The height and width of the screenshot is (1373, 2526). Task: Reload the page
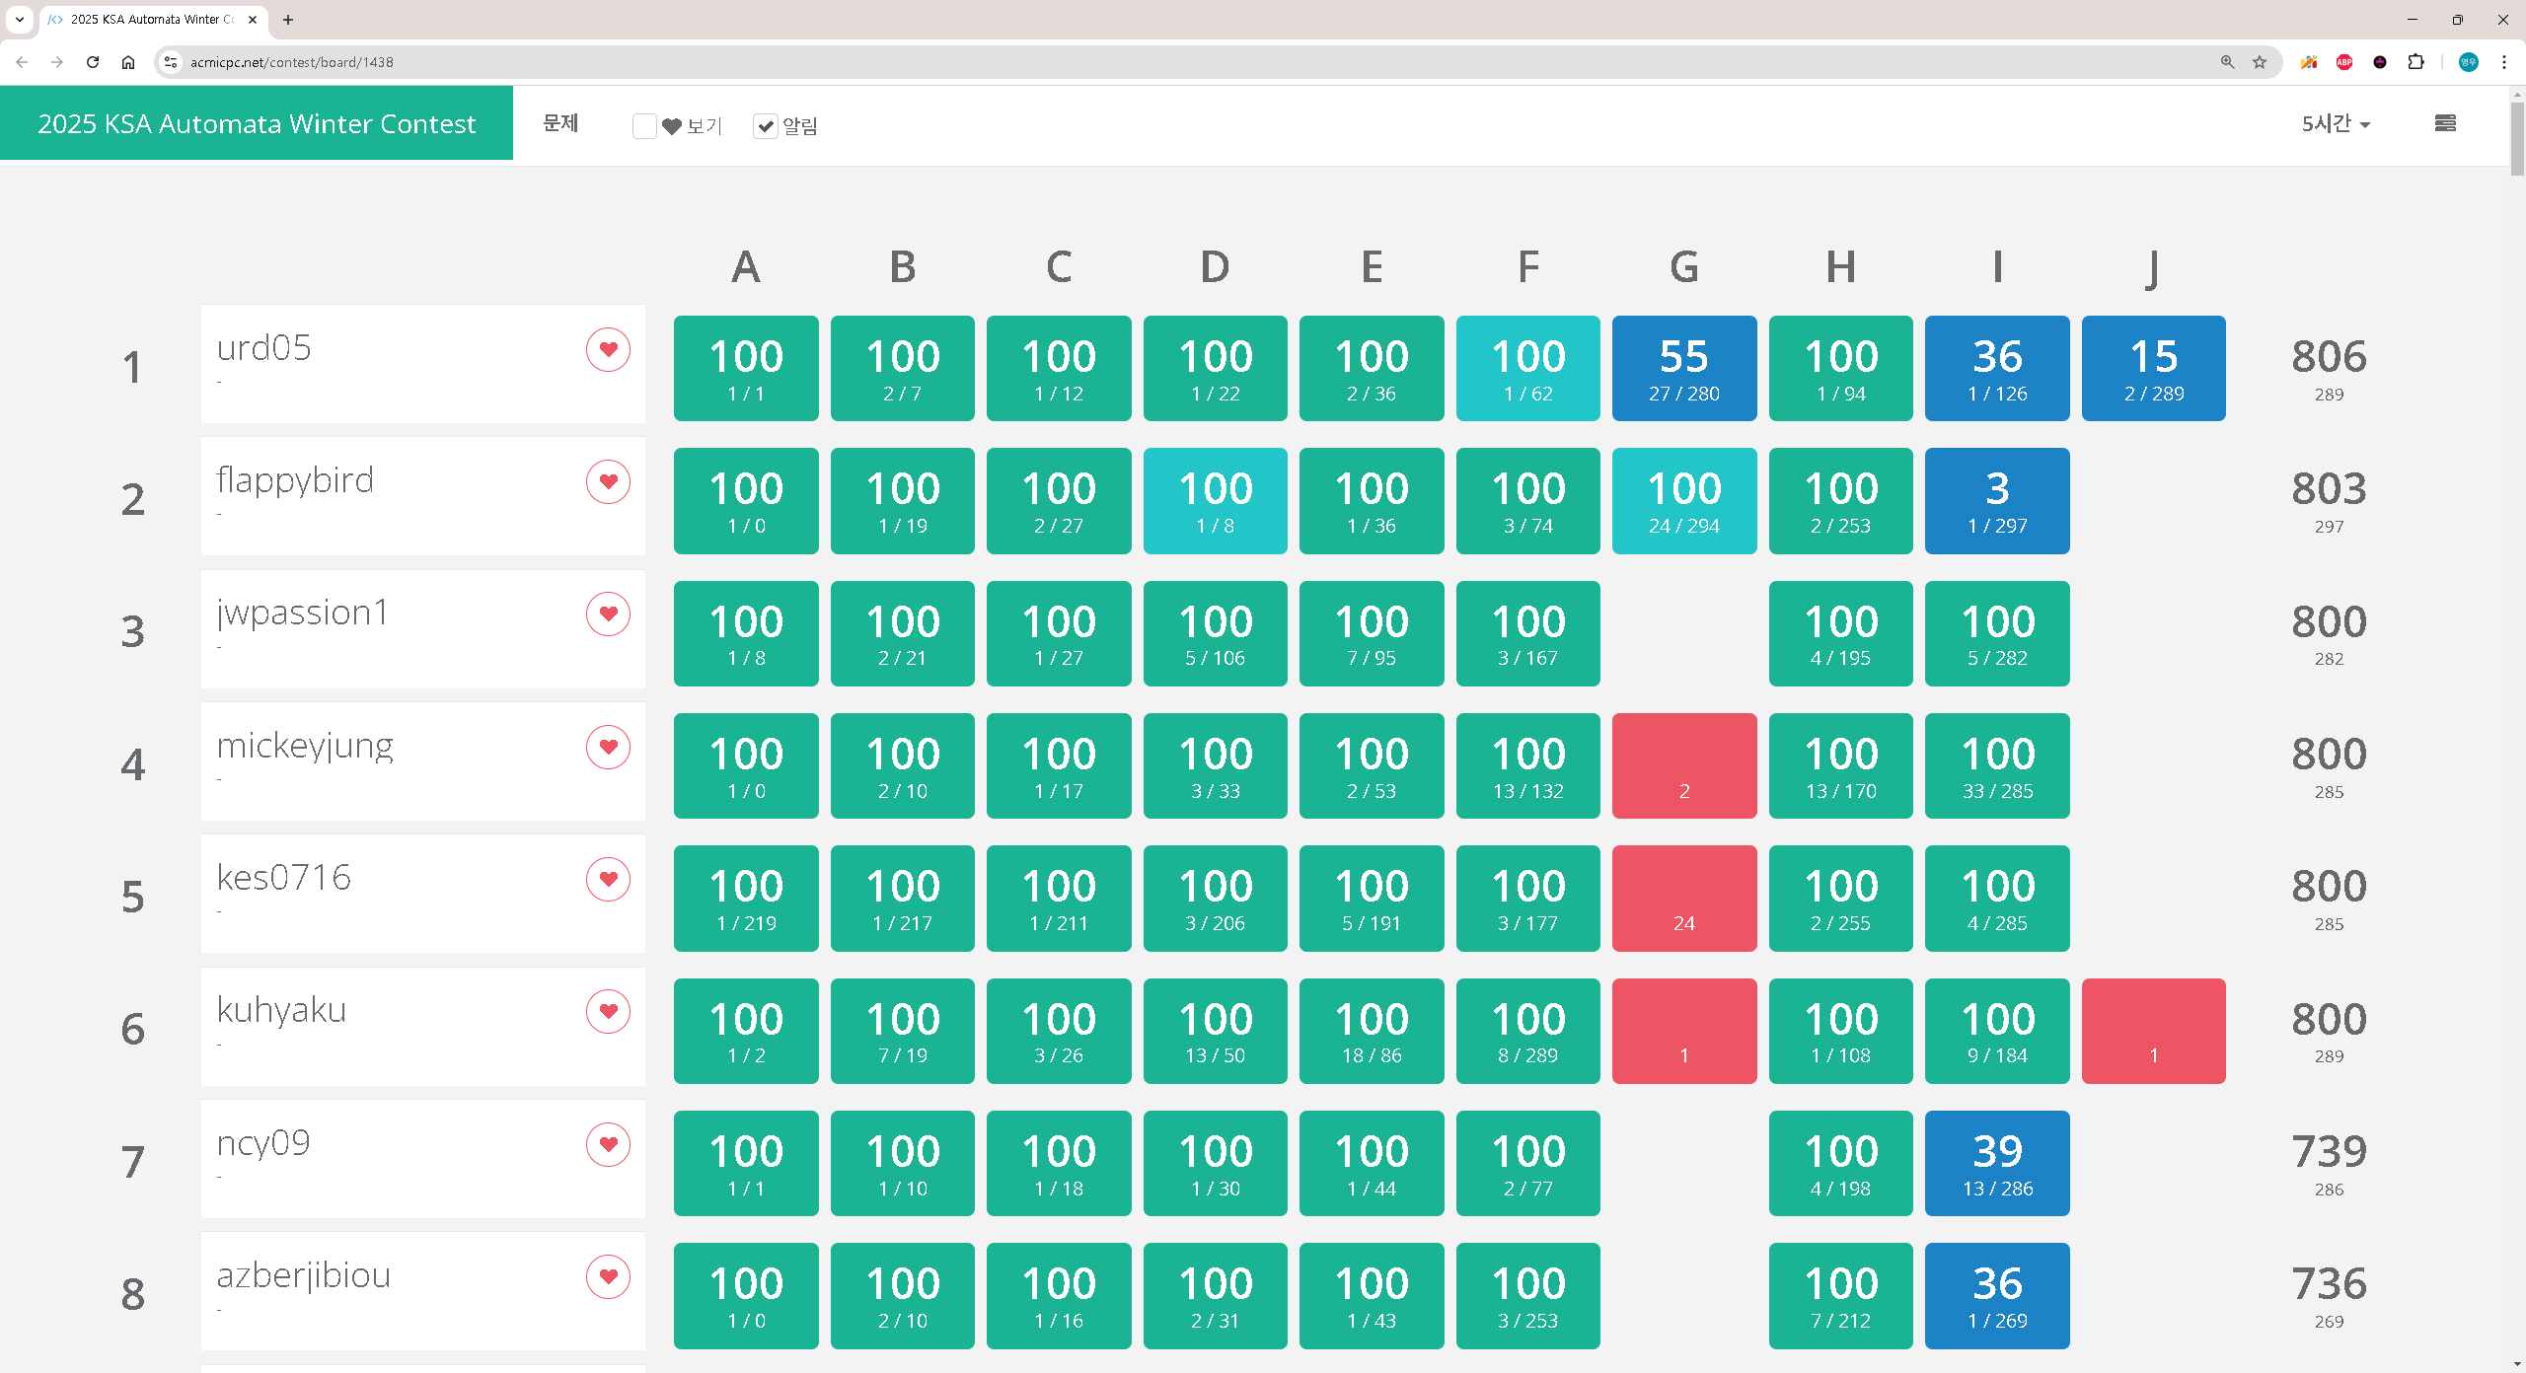93,62
